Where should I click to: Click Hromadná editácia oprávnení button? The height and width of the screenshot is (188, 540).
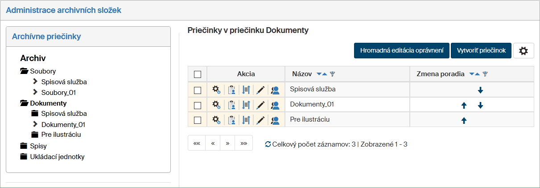pos(401,51)
